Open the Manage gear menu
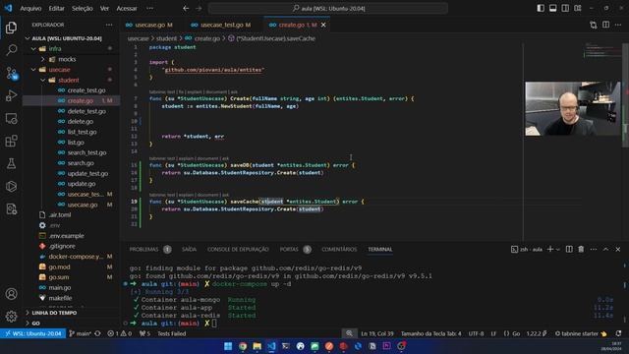Image resolution: width=629 pixels, height=354 pixels. point(11,317)
